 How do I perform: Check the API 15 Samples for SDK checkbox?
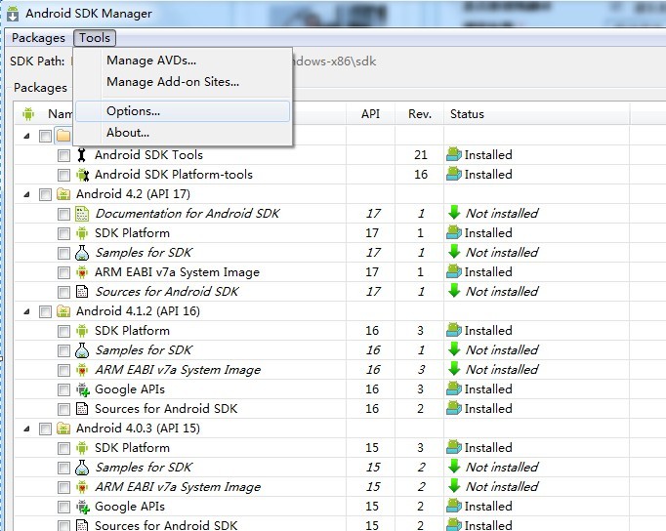point(63,468)
